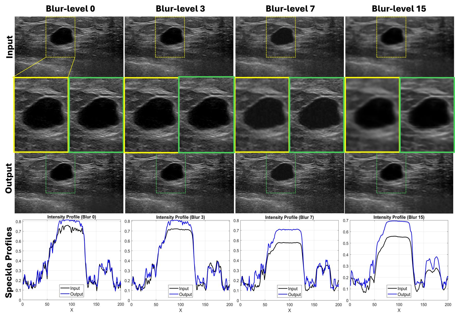Open the yellow-framed zoomed crop under Blur-level 0
This screenshot has height=313, width=455.
(x=41, y=115)
